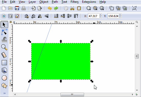141x97 pixels.
Task: Raise selection one step
Action: coord(69,16)
